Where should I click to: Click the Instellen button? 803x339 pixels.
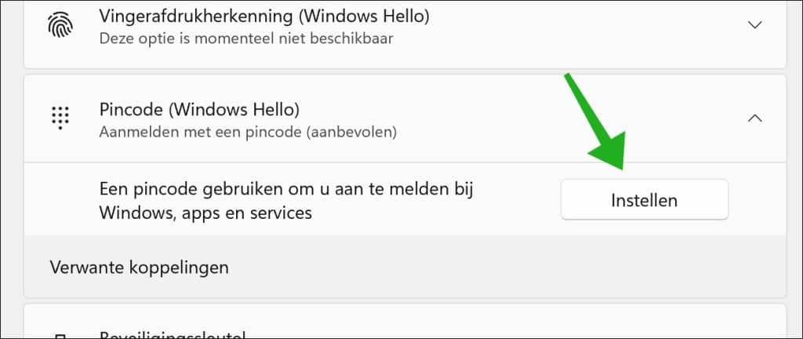(x=645, y=200)
